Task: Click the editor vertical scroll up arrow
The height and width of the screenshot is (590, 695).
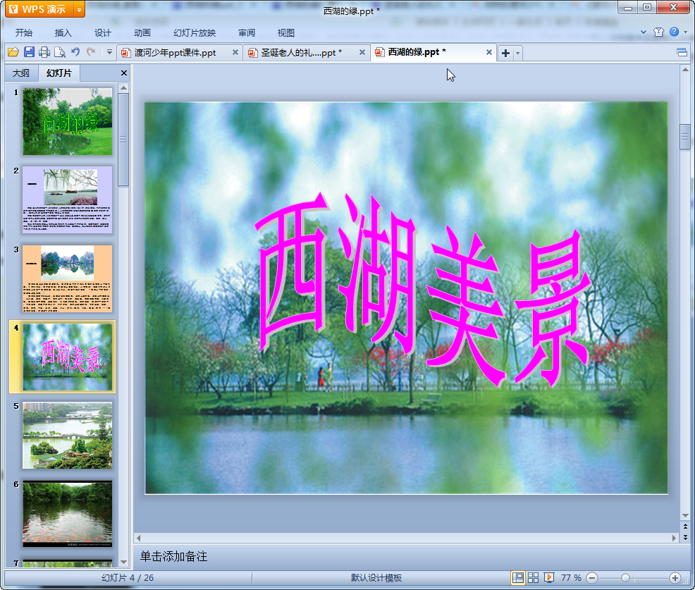Action: tap(685, 70)
